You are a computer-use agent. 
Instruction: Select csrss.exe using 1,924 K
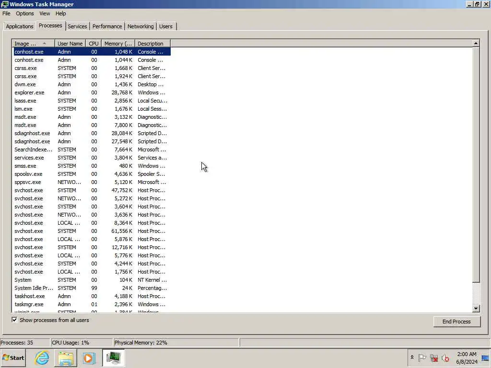coord(92,76)
